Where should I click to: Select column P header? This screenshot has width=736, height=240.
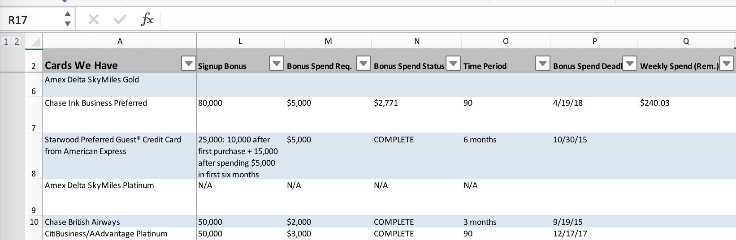pyautogui.click(x=594, y=41)
